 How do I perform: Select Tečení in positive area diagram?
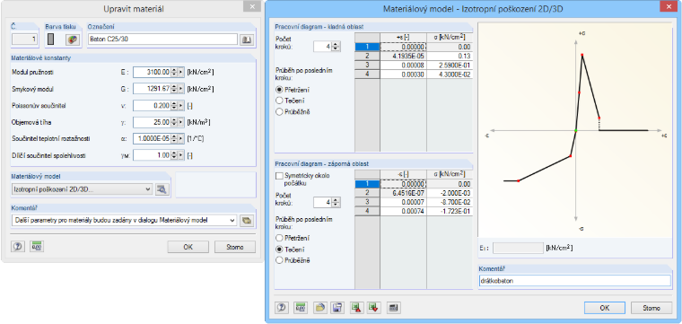coord(279,101)
